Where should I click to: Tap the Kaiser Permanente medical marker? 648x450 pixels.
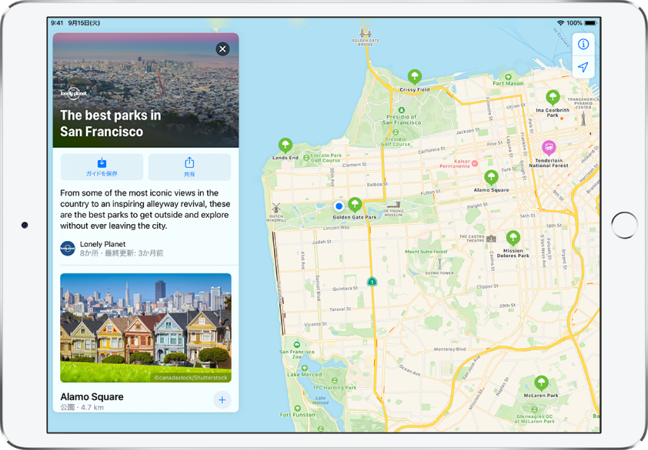point(474,163)
